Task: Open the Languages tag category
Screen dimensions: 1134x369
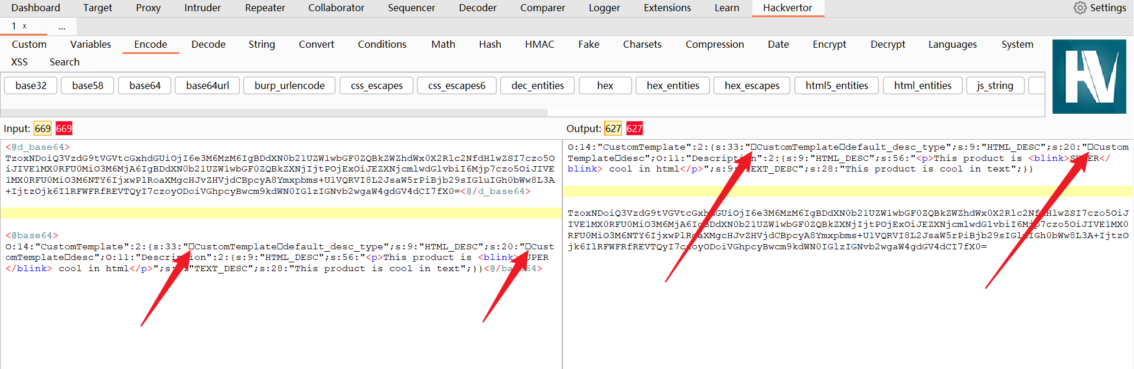Action: [953, 44]
